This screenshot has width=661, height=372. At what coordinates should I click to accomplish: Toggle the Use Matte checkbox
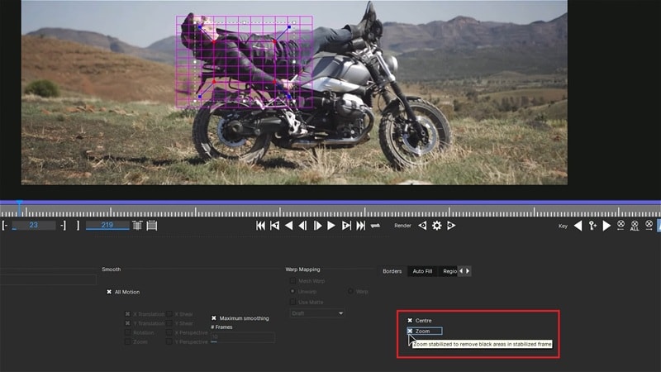(x=292, y=302)
